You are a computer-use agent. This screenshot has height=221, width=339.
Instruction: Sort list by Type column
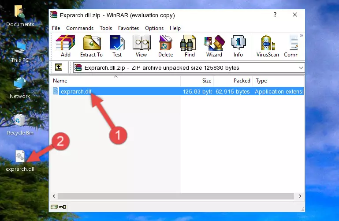pyautogui.click(x=279, y=80)
